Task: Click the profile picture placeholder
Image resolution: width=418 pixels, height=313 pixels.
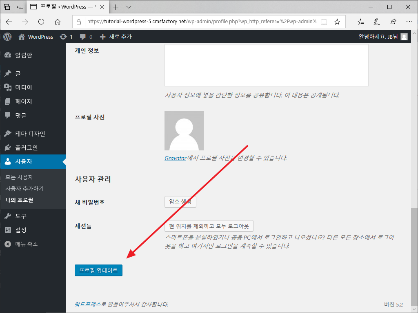Action: coord(184,131)
